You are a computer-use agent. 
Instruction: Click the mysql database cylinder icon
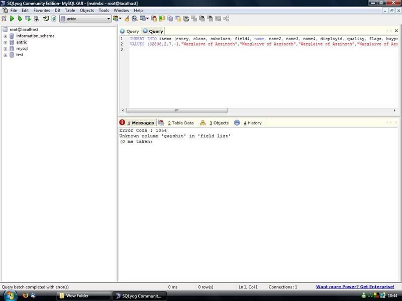12,48
